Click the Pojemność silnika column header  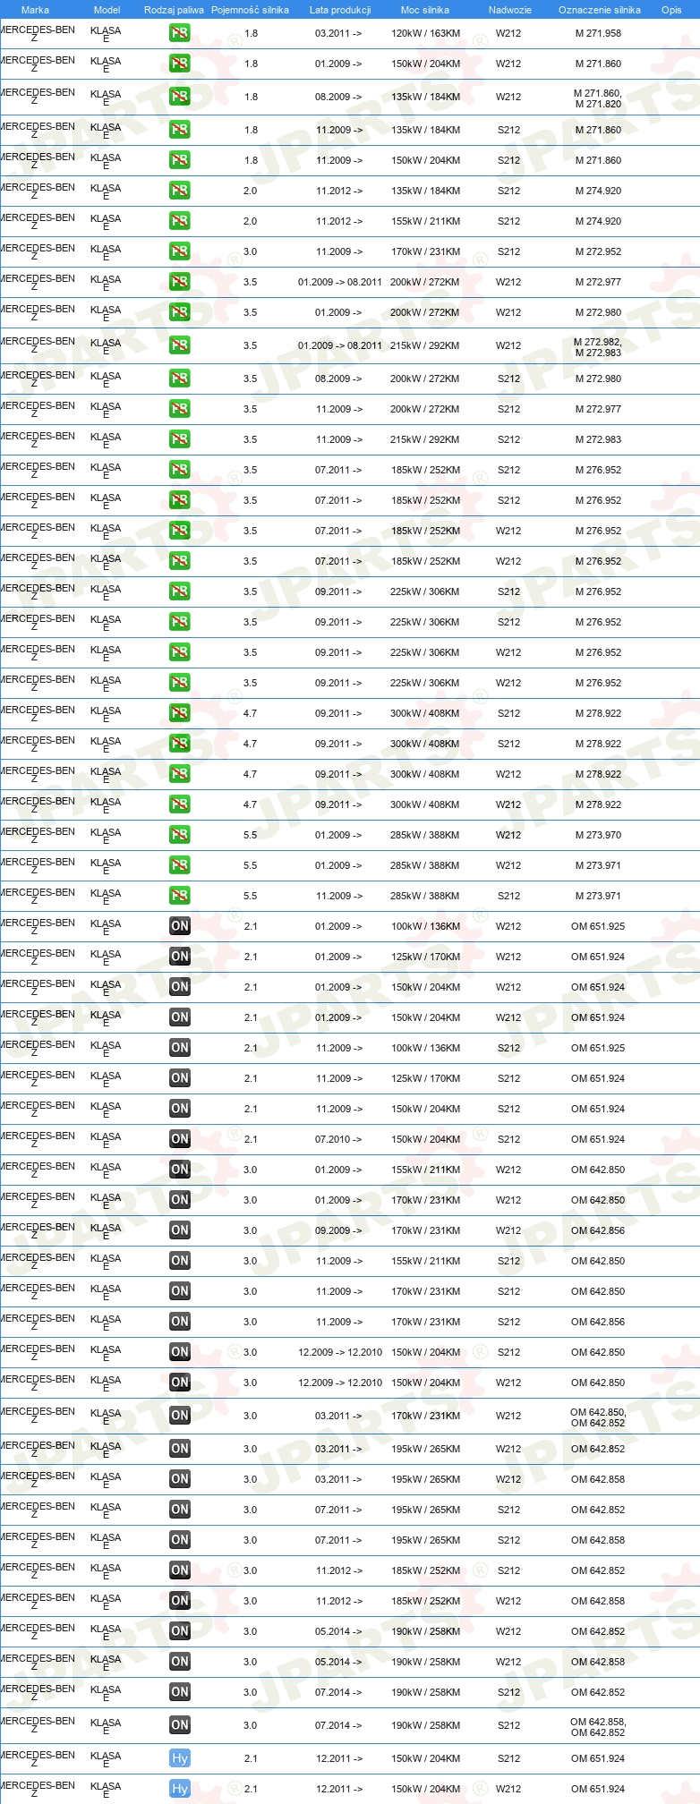pyautogui.click(x=250, y=10)
